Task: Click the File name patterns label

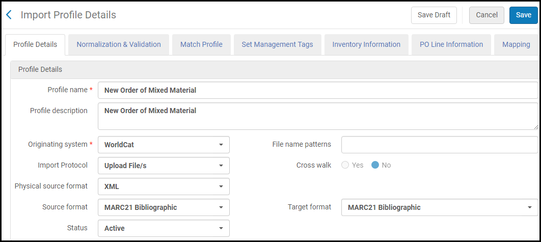Action: pyautogui.click(x=302, y=144)
